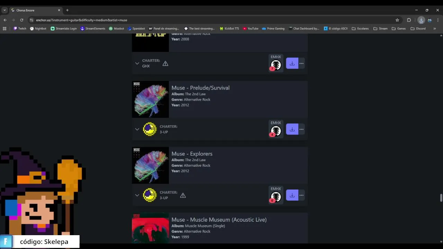443x249 pixels.
Task: Bookmark this page with star
Action: (x=397, y=20)
